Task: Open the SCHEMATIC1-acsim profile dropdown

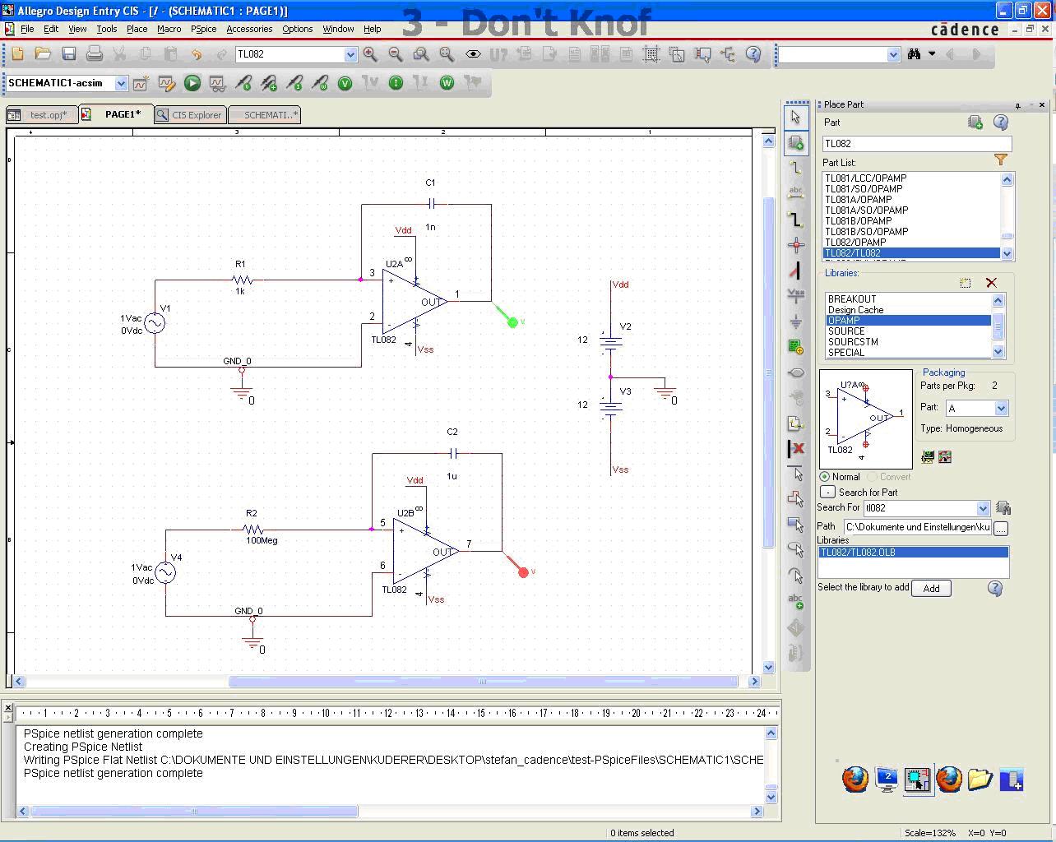Action: (x=121, y=83)
